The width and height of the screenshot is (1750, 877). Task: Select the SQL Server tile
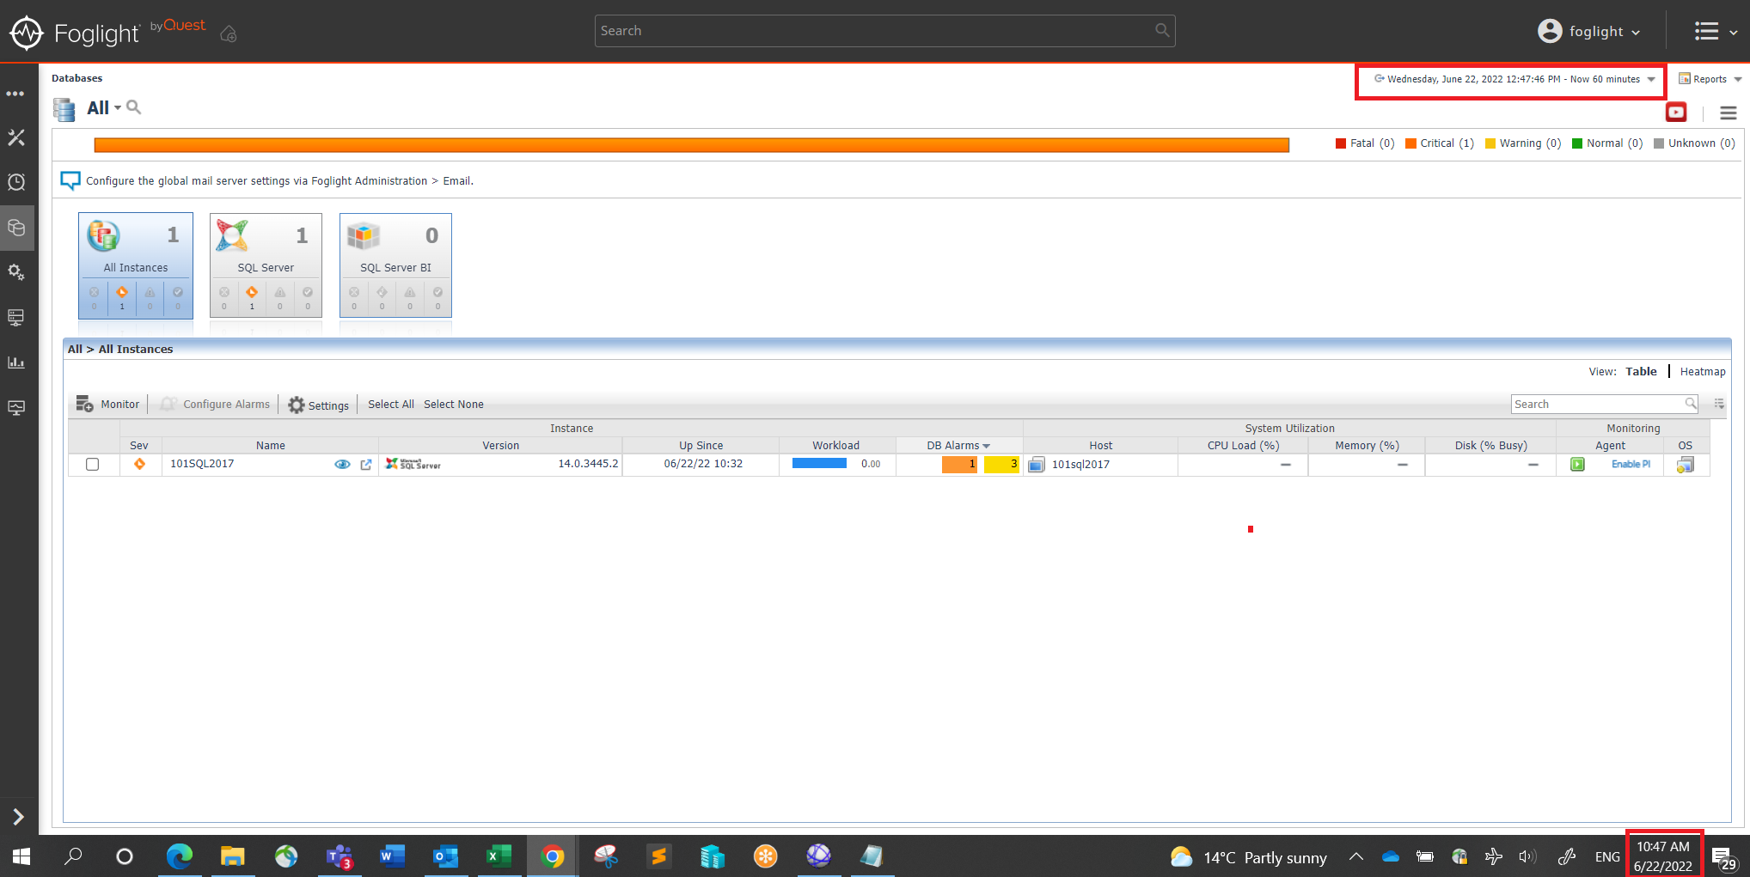click(x=266, y=265)
